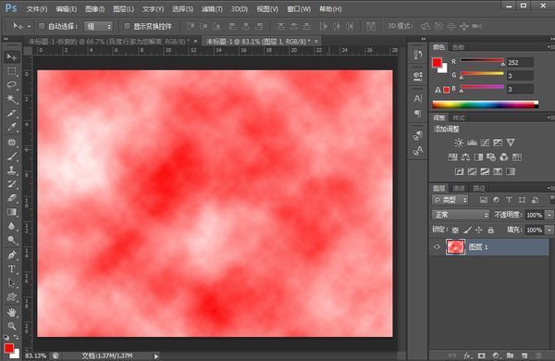This screenshot has height=361, width=555.
Task: Create a new group folder icon
Action: point(510,355)
